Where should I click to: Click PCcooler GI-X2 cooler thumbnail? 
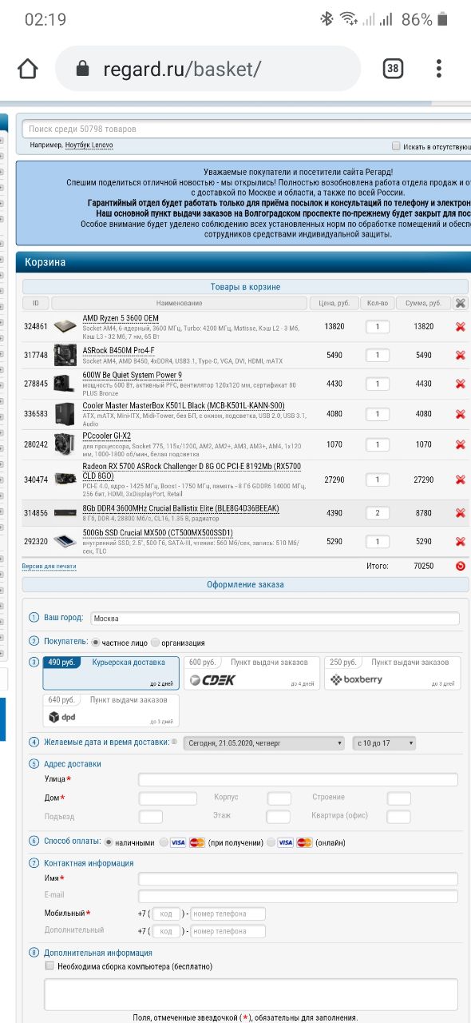click(66, 444)
